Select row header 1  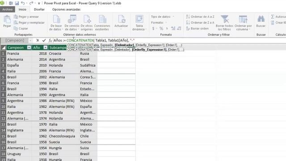click(x=3, y=54)
